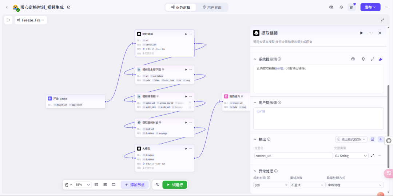Click the import output icon beside JSON dropdown
393x196 pixels.
pyautogui.click(x=373, y=139)
